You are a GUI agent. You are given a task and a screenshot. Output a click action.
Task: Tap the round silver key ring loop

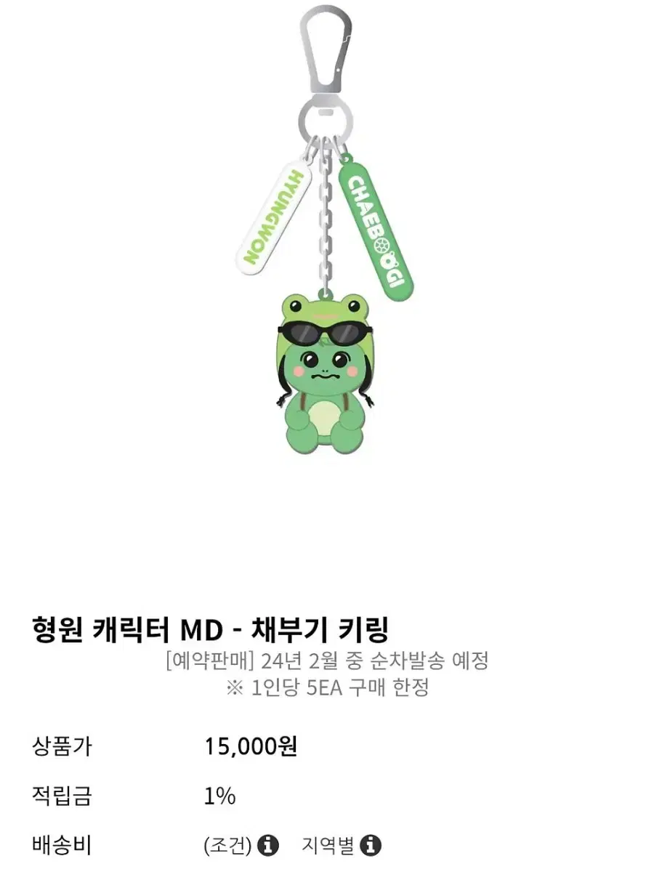(326, 119)
